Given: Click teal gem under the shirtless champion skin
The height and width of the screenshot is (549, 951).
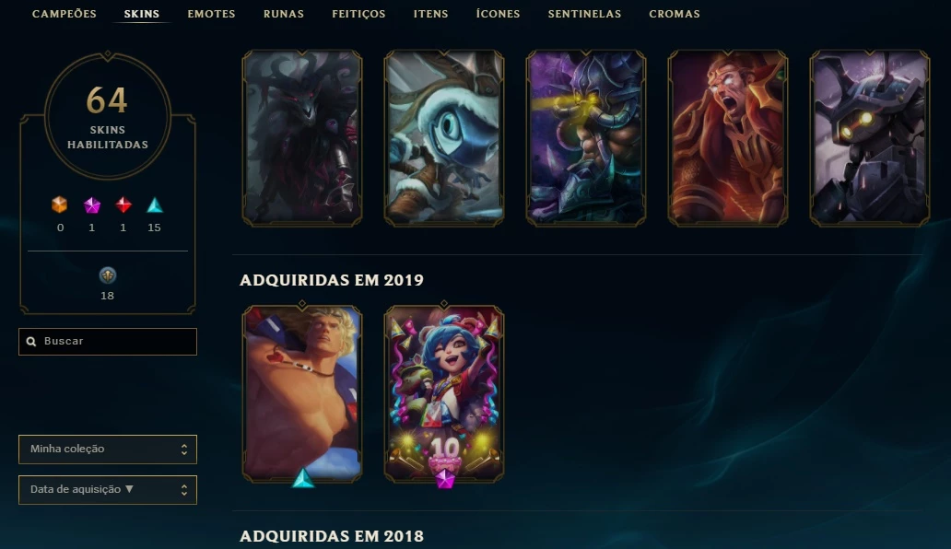Looking at the screenshot, I should coord(302,478).
